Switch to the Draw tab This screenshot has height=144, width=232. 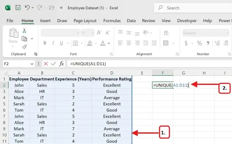pos(62,21)
